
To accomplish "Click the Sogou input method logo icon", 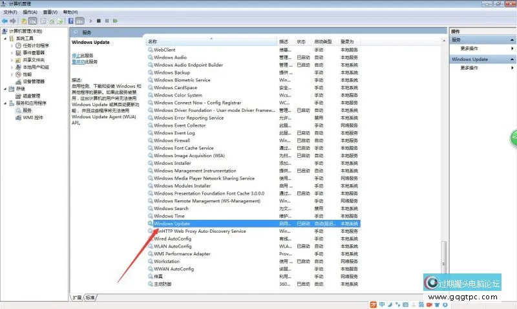I will pyautogui.click(x=374, y=304).
